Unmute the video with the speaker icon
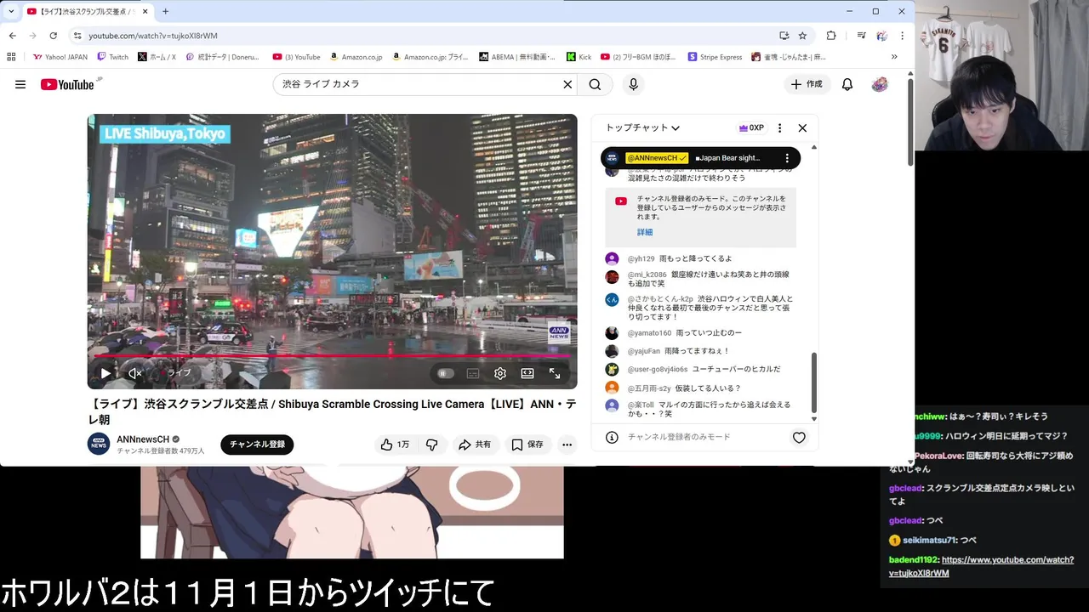This screenshot has height=612, width=1089. [135, 373]
